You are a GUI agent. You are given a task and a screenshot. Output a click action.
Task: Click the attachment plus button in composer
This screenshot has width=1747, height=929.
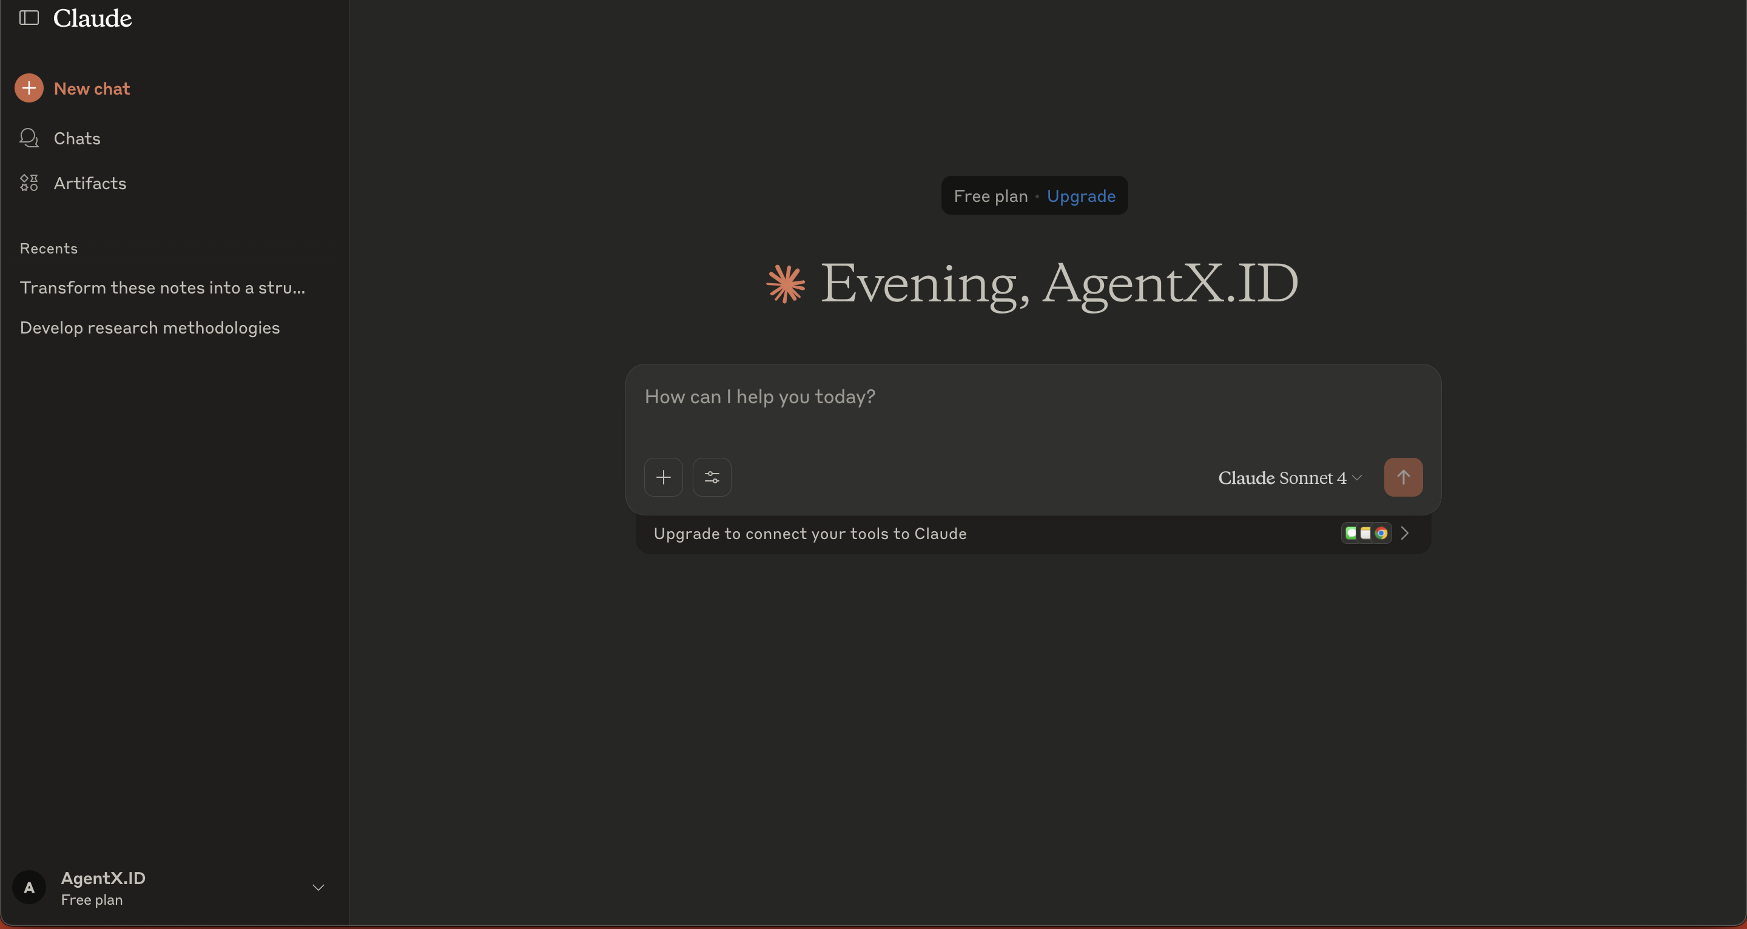point(663,477)
